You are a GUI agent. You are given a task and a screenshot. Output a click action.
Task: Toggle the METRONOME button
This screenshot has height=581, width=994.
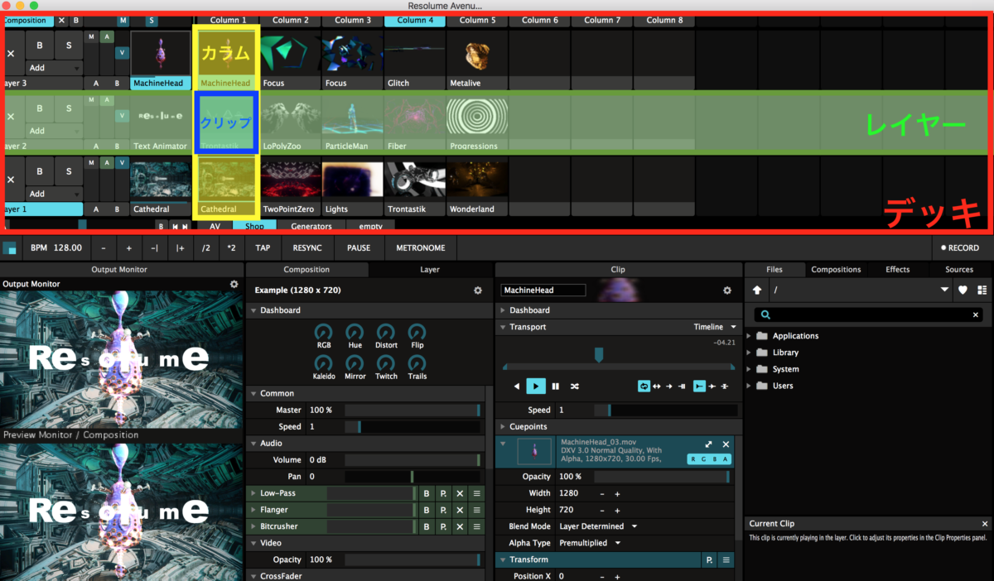[420, 247]
